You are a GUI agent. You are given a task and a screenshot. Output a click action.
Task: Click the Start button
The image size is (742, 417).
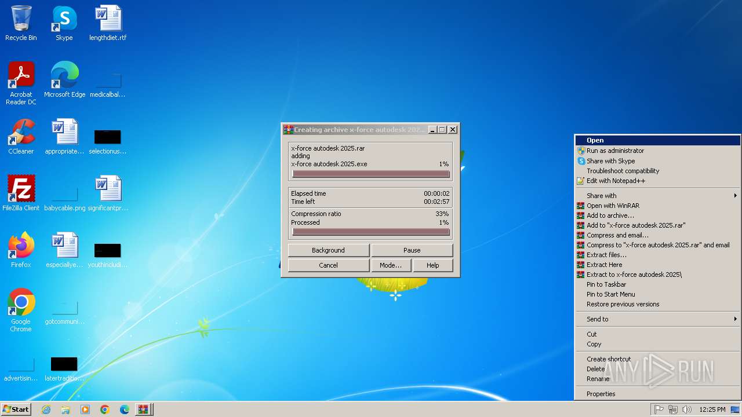point(16,409)
